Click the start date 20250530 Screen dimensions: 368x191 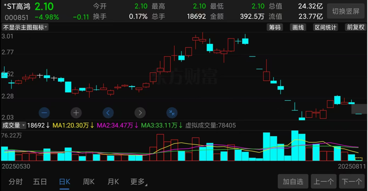[16, 166]
